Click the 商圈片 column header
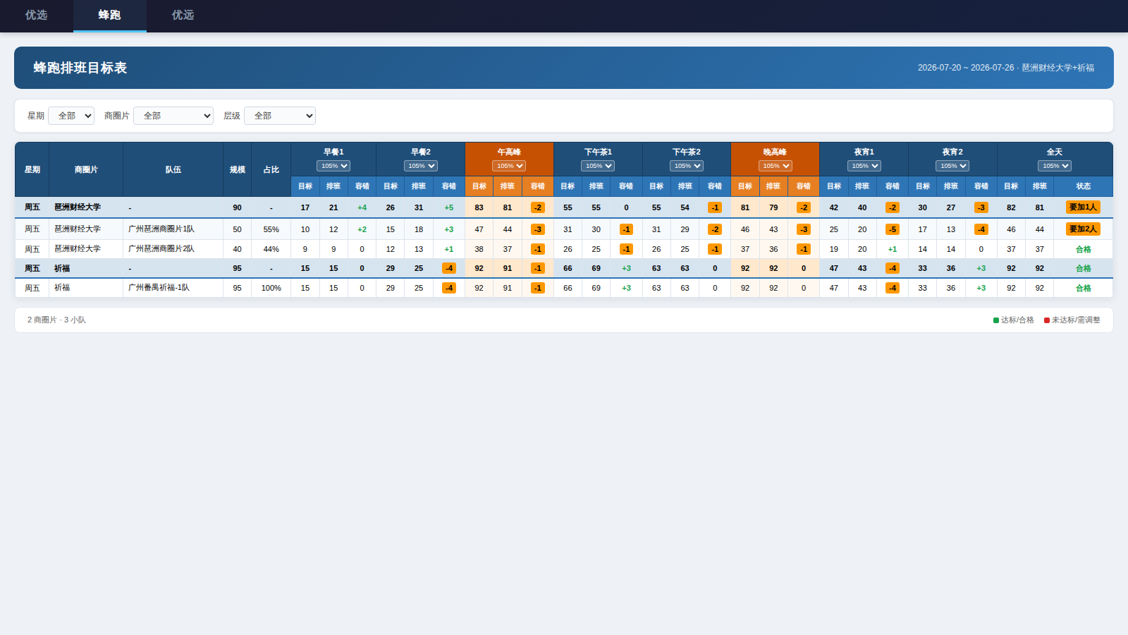1128x635 pixels. click(86, 169)
